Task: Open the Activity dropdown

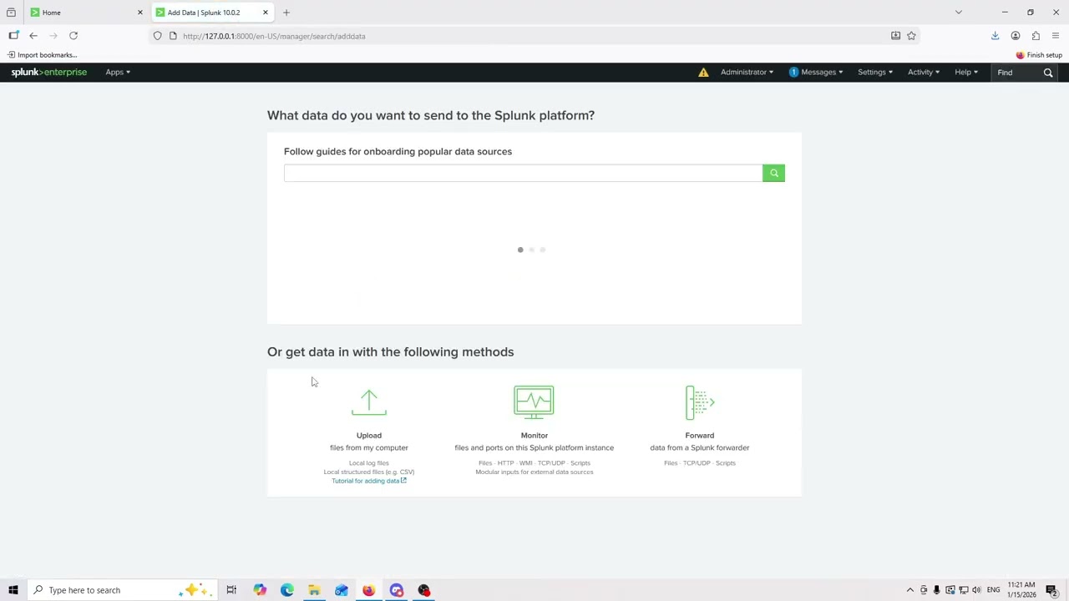Action: 924,73
